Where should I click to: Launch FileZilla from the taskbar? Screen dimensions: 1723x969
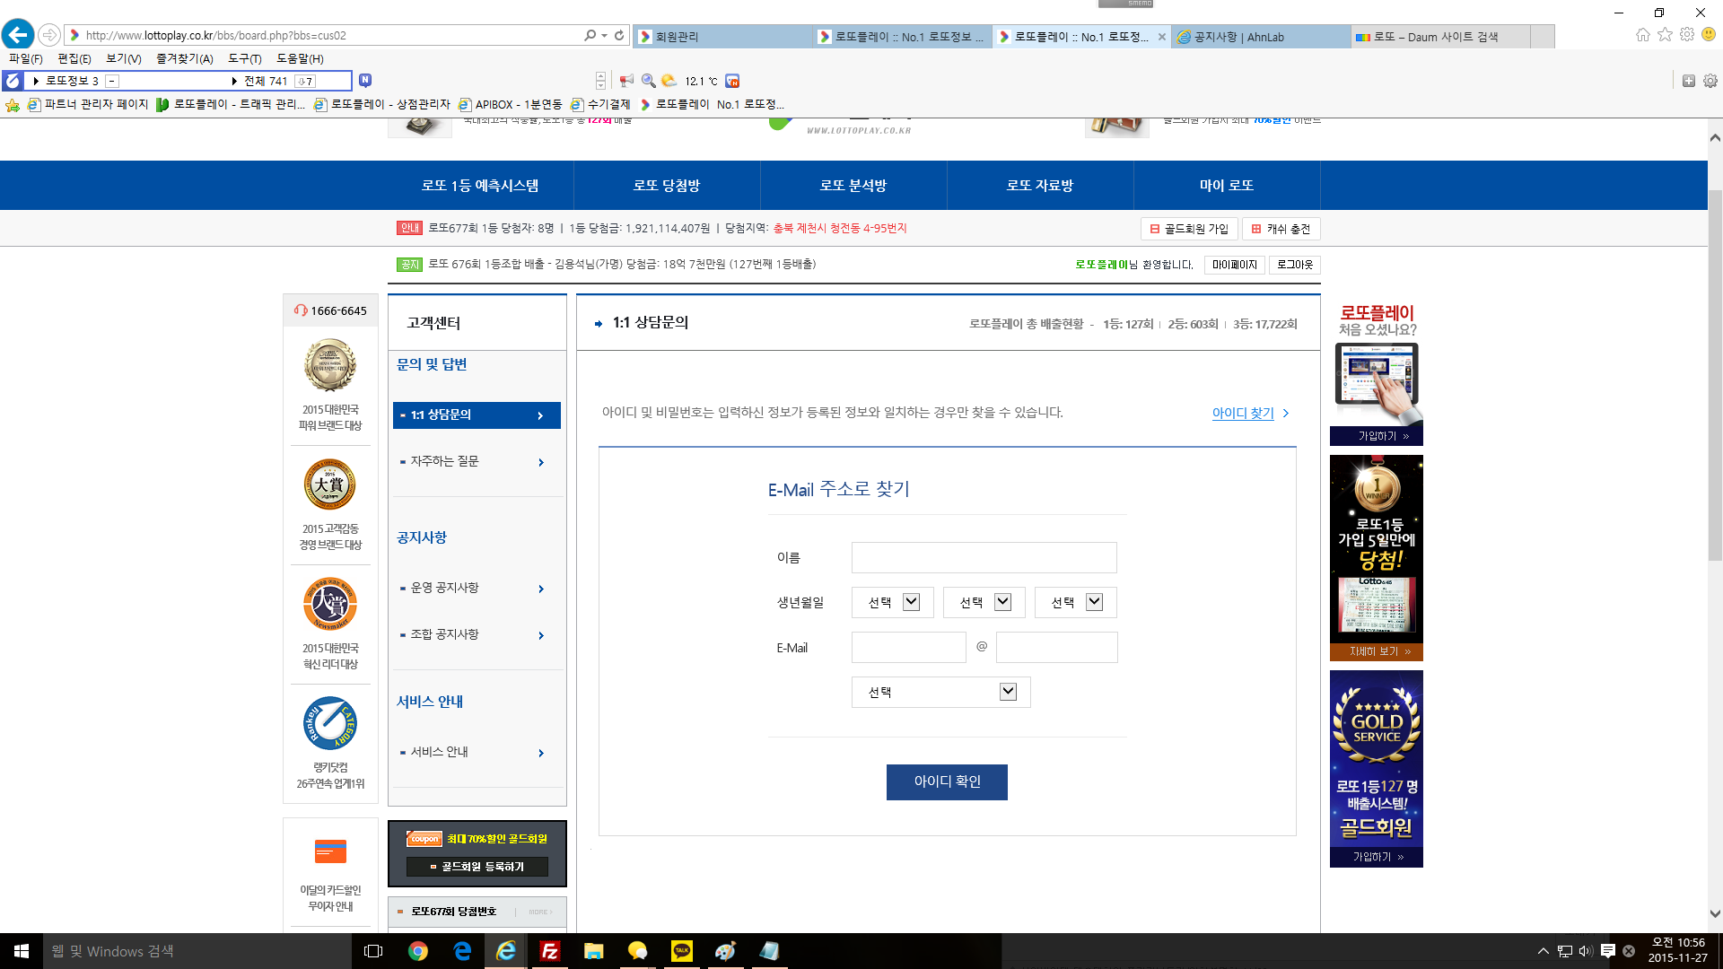(x=550, y=951)
